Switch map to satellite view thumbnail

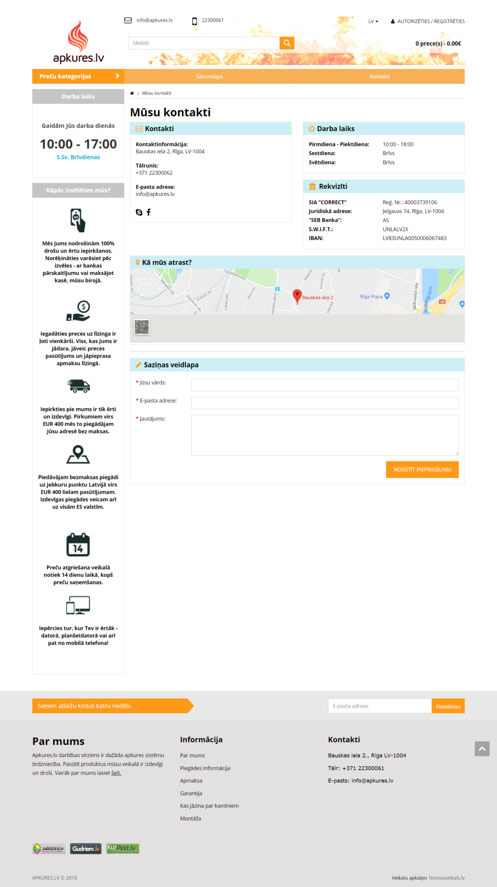pos(142,327)
